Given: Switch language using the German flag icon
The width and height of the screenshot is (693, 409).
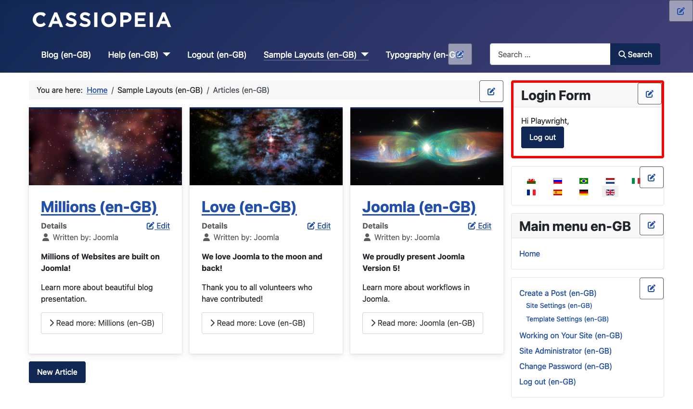Looking at the screenshot, I should [x=584, y=192].
